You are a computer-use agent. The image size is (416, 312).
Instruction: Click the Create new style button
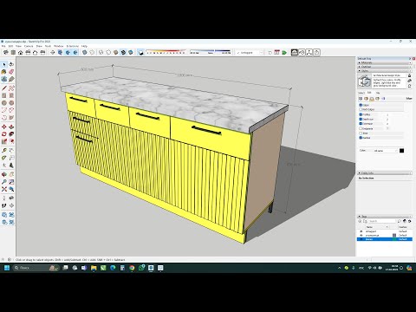[409, 81]
